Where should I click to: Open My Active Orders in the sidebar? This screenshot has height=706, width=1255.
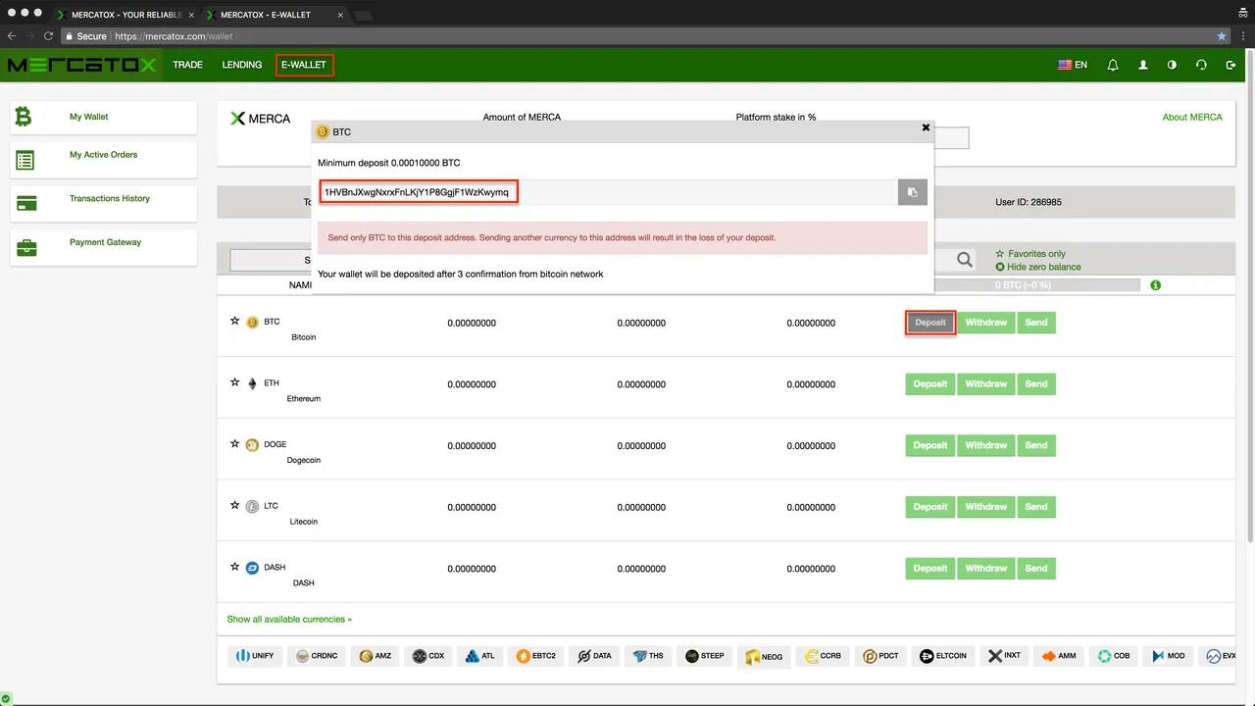pos(103,160)
